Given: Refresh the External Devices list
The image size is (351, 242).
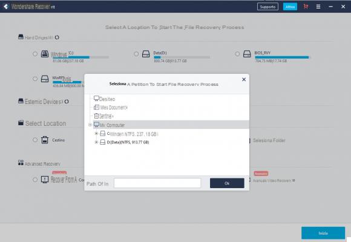Looking at the screenshot, I should pyautogui.click(x=67, y=102).
